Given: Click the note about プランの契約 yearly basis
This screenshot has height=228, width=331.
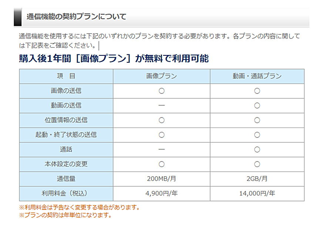Looking at the screenshot, I should pos(65,215).
